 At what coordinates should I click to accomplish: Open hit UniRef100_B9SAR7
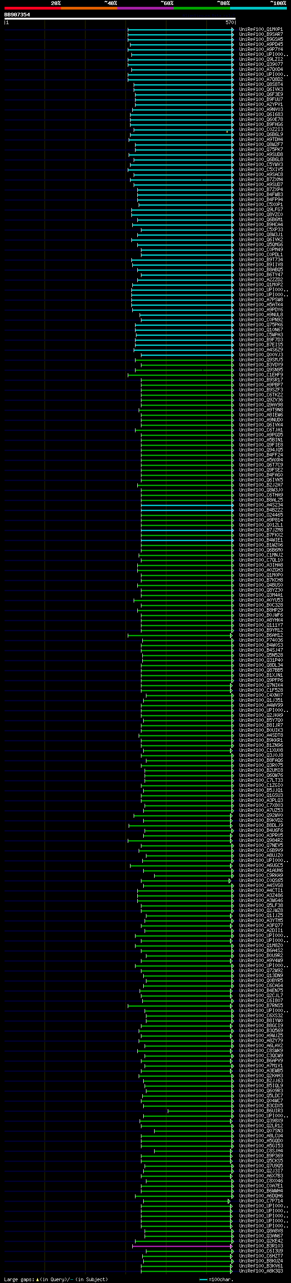coord(261,35)
